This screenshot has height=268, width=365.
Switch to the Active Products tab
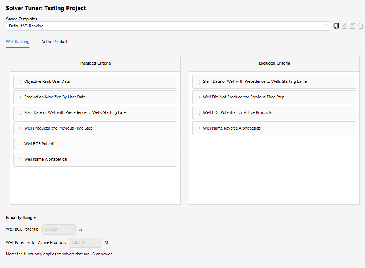(x=55, y=42)
